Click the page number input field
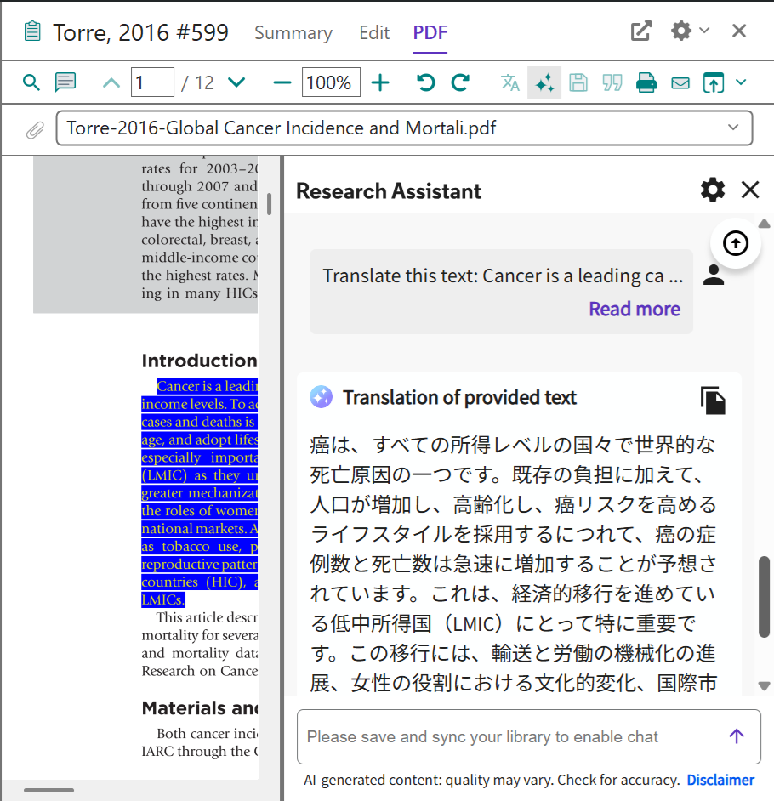The image size is (774, 801). (151, 82)
